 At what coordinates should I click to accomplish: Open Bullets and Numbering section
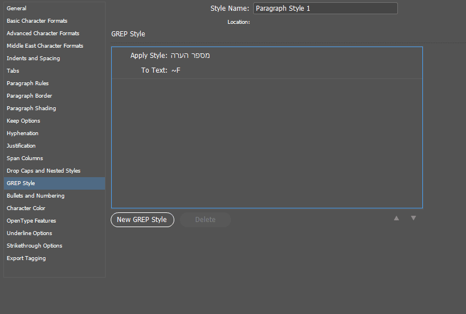pyautogui.click(x=36, y=196)
